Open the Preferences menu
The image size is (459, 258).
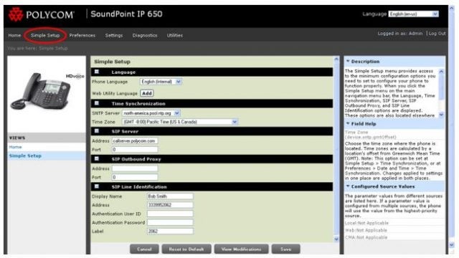coord(82,35)
